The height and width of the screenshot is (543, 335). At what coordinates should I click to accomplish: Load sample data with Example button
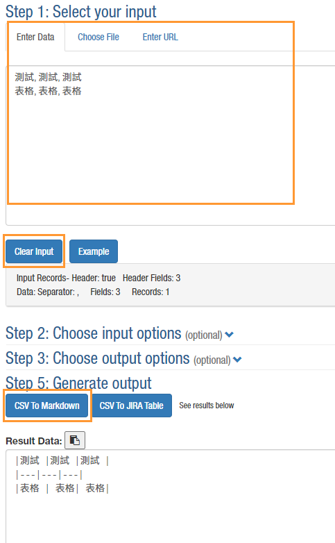(x=94, y=251)
